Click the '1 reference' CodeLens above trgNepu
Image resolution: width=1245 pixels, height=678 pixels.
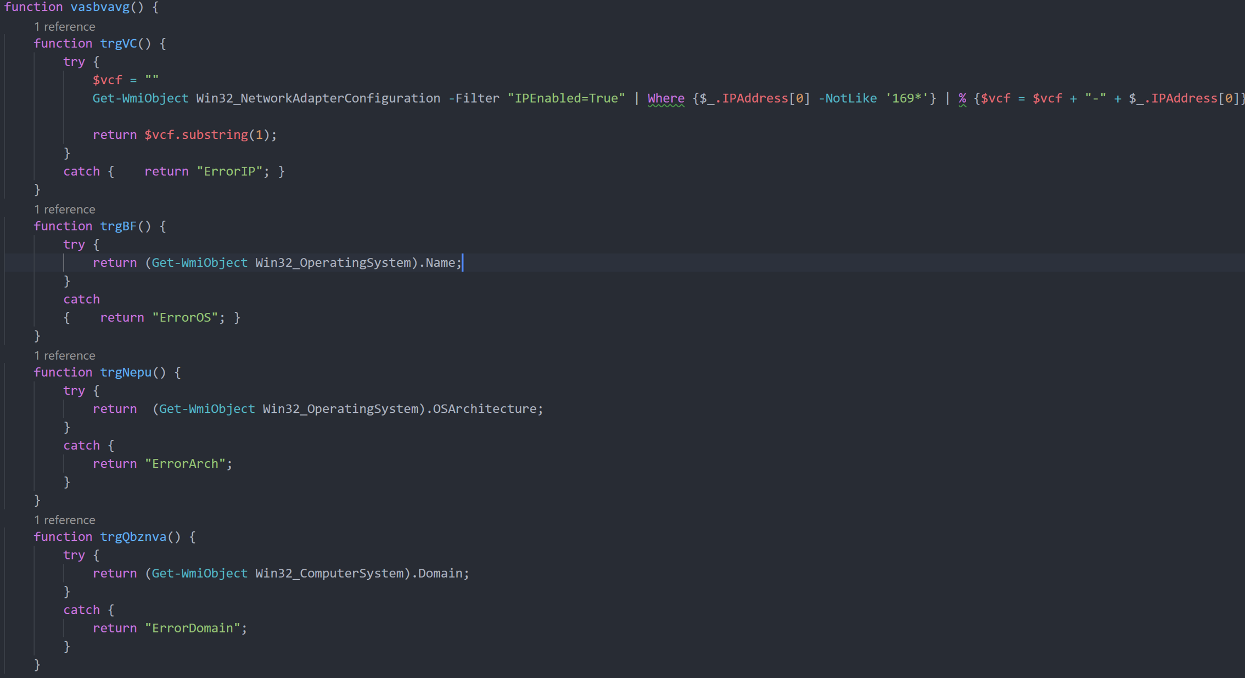tap(64, 355)
